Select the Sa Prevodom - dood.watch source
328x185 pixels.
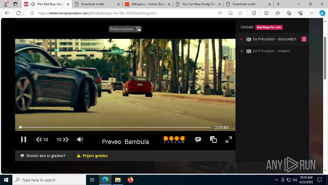(x=272, y=39)
